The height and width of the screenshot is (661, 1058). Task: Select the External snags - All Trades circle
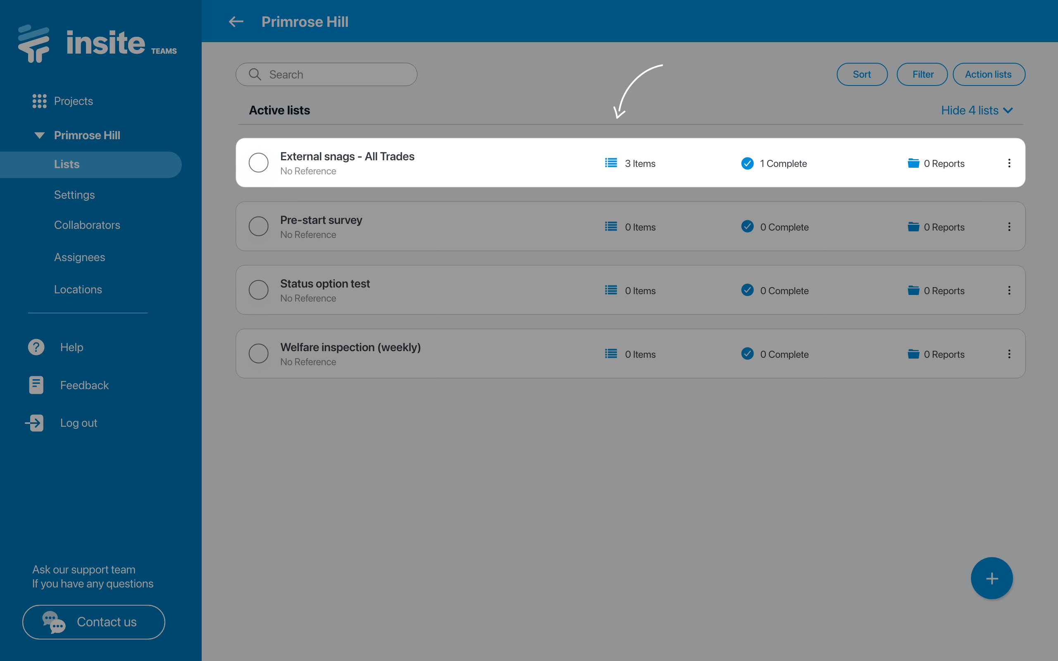[x=258, y=163]
